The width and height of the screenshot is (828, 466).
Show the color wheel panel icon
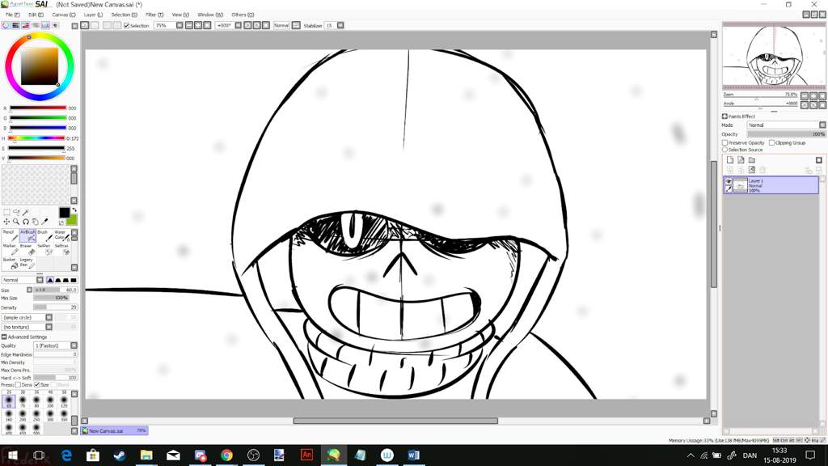(6, 25)
